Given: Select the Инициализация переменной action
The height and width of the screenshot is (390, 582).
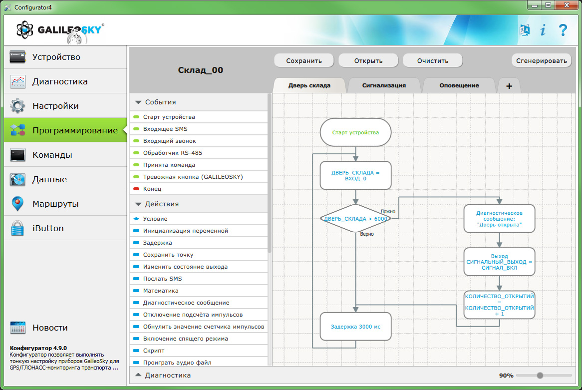Looking at the screenshot, I should click(199, 231).
